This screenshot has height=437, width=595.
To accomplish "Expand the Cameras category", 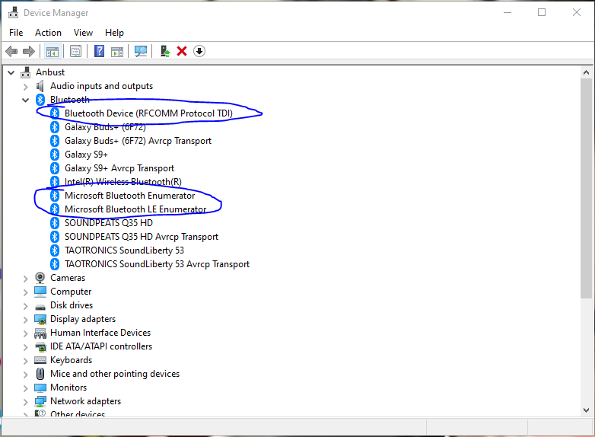I will click(25, 279).
